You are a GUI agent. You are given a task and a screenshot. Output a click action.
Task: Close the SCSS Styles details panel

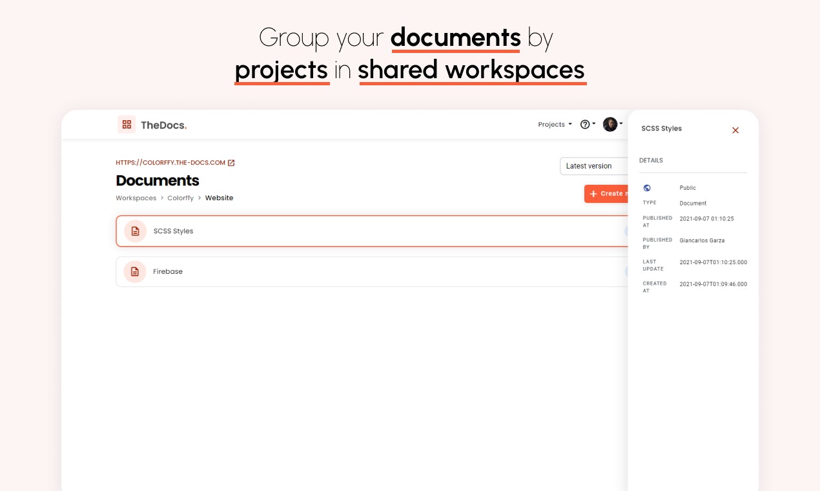735,130
